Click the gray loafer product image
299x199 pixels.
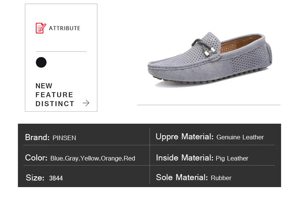pyautogui.click(x=210, y=60)
